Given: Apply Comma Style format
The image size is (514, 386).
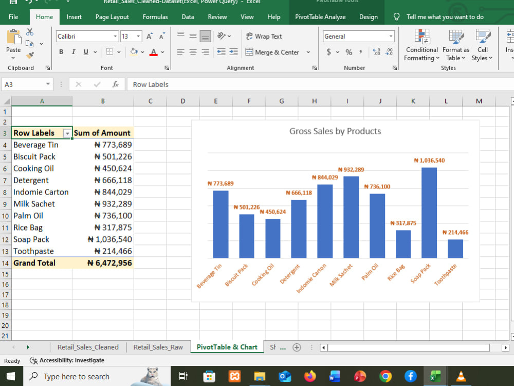Looking at the screenshot, I should (361, 52).
